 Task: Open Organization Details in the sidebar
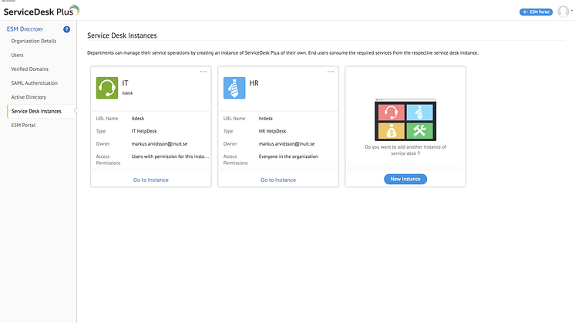32,41
